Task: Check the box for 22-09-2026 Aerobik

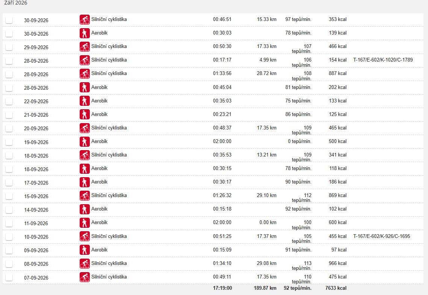Action: coord(9,101)
